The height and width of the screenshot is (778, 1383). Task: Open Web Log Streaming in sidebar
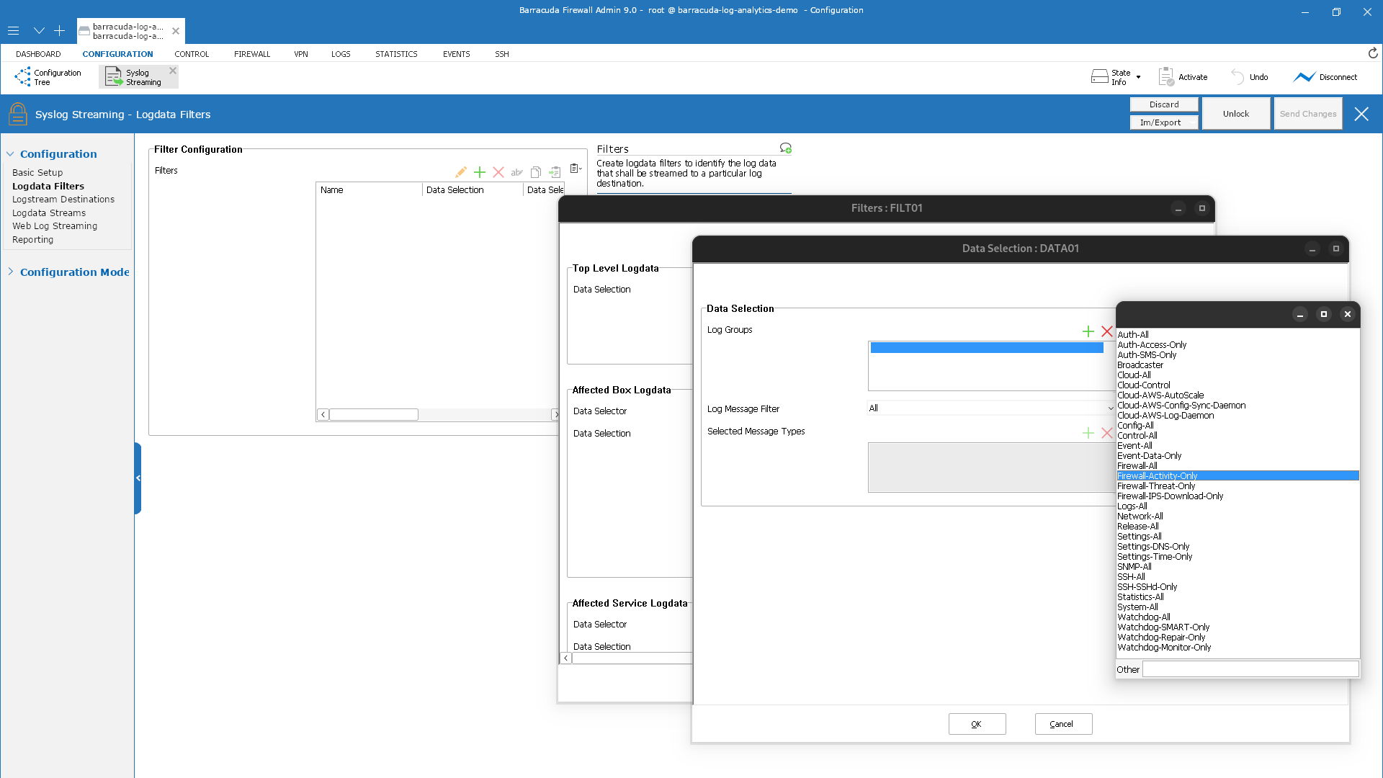pos(55,226)
